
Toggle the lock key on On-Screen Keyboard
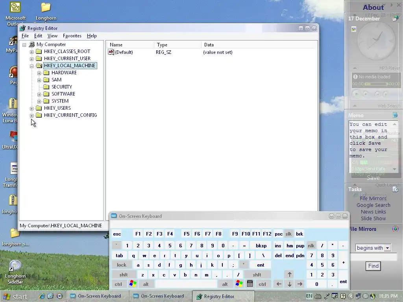coord(122,265)
